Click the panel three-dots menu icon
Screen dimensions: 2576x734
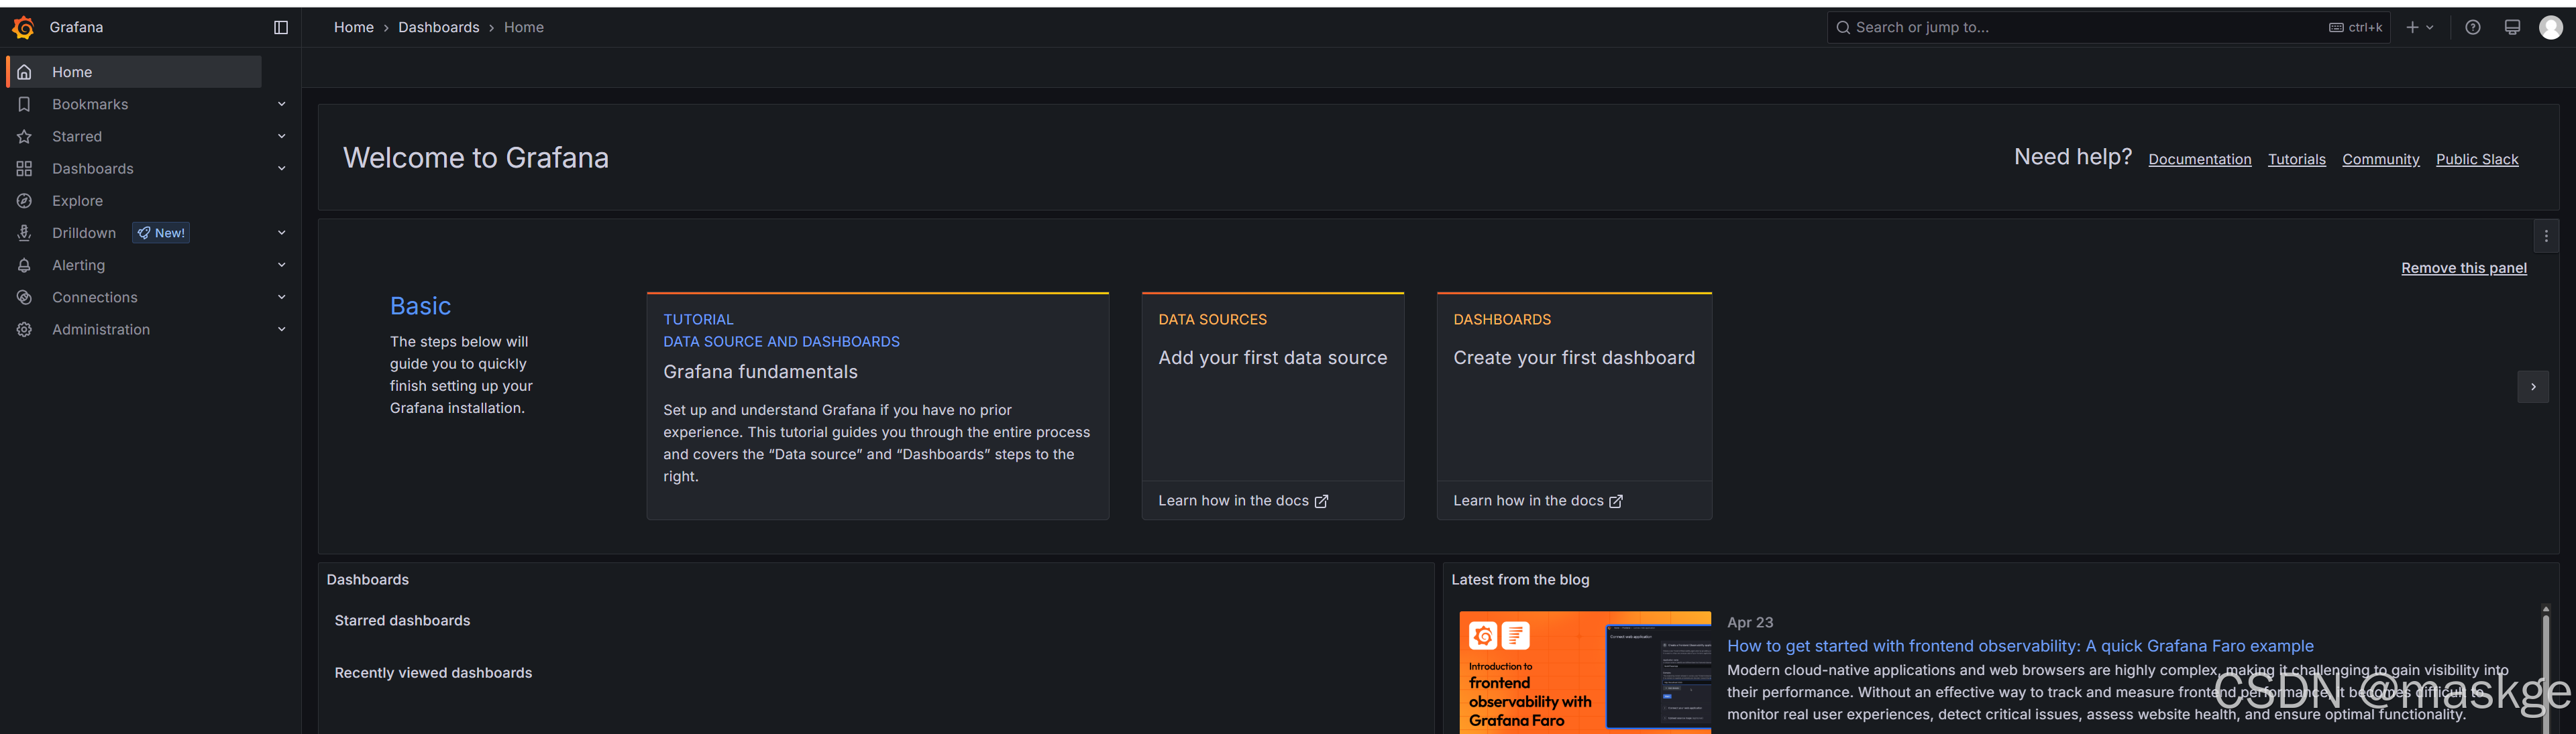[2545, 237]
